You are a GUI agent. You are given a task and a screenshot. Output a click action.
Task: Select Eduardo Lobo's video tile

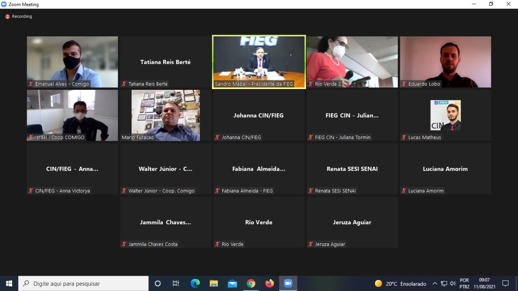click(446, 62)
